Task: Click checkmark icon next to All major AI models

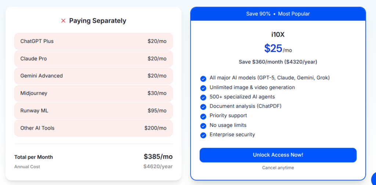Action: pos(203,78)
